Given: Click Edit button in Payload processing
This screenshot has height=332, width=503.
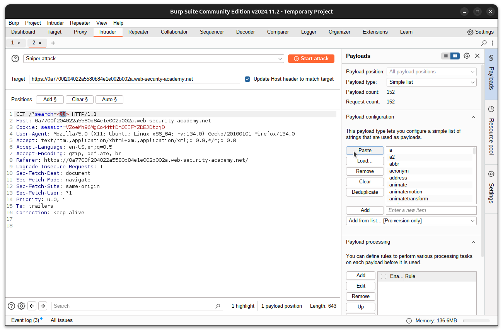Looking at the screenshot, I should point(361,286).
